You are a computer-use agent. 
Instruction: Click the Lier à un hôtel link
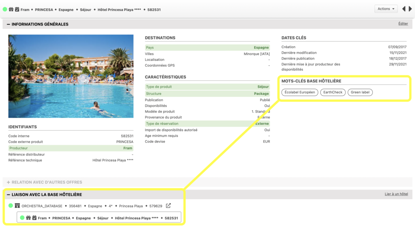(x=396, y=194)
